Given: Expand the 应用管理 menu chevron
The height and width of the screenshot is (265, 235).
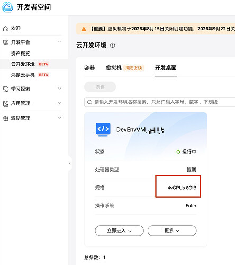Looking at the screenshot, I should coord(60,103).
